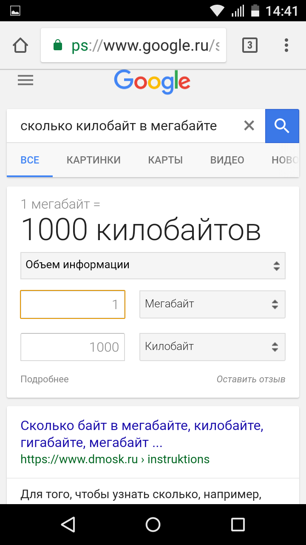Tap the Android back navigation button
The height and width of the screenshot is (545, 306).
pos(68,524)
